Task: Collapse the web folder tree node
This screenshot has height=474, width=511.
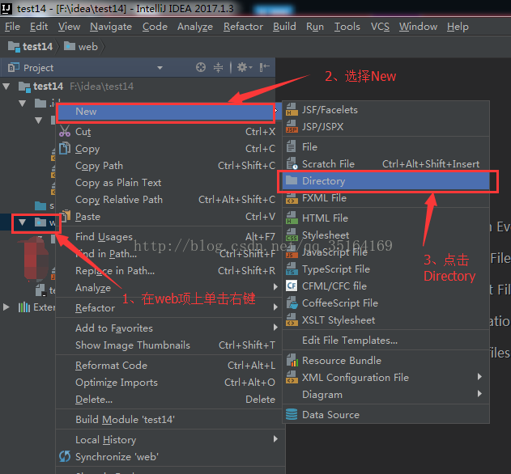Action: 22,222
